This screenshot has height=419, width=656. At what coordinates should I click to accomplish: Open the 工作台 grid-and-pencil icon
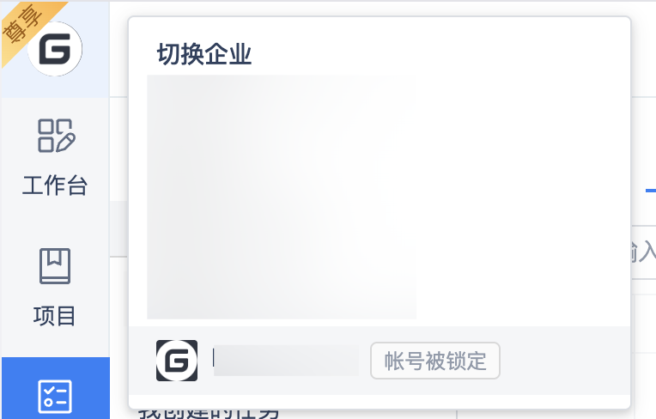point(56,136)
